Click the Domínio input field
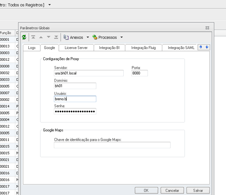226x195 pixels. click(75, 86)
